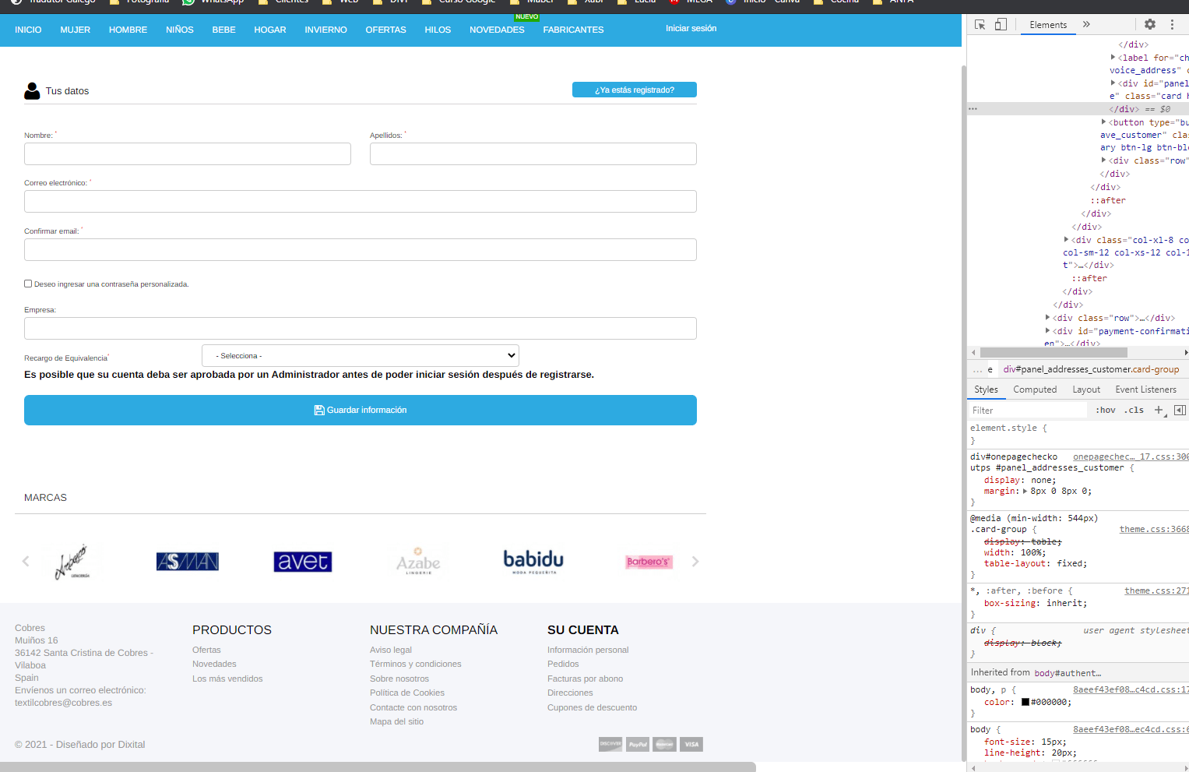Open the FABRICANTES menu item
The image size is (1189, 772).
pyautogui.click(x=573, y=30)
